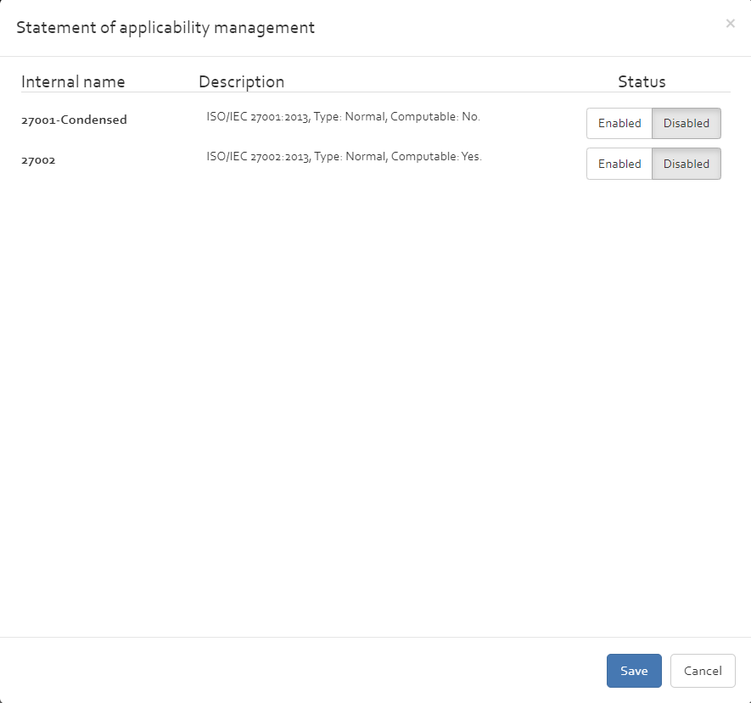Set 27002 status to Disabled
The image size is (751, 703).
click(x=687, y=164)
